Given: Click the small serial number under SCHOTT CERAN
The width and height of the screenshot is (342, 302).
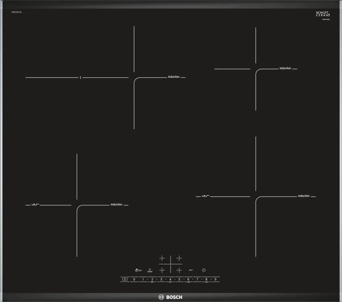Looking at the screenshot, I should (326, 20).
